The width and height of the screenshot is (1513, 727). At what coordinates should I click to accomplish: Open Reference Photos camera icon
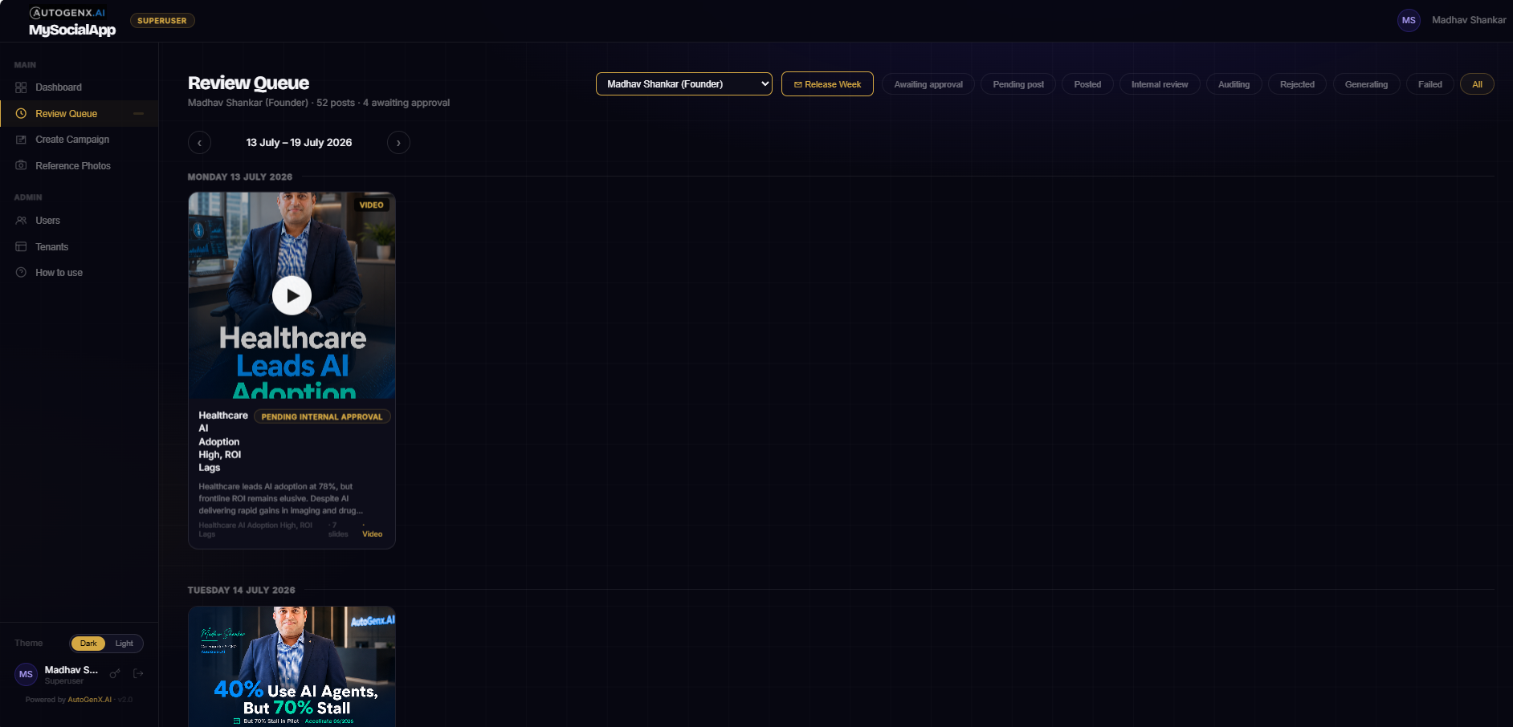click(x=21, y=165)
